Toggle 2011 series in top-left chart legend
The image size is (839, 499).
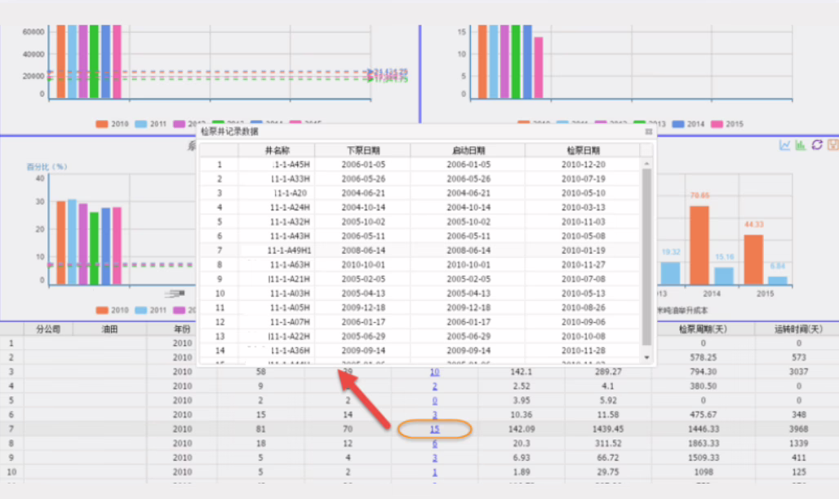coord(149,124)
